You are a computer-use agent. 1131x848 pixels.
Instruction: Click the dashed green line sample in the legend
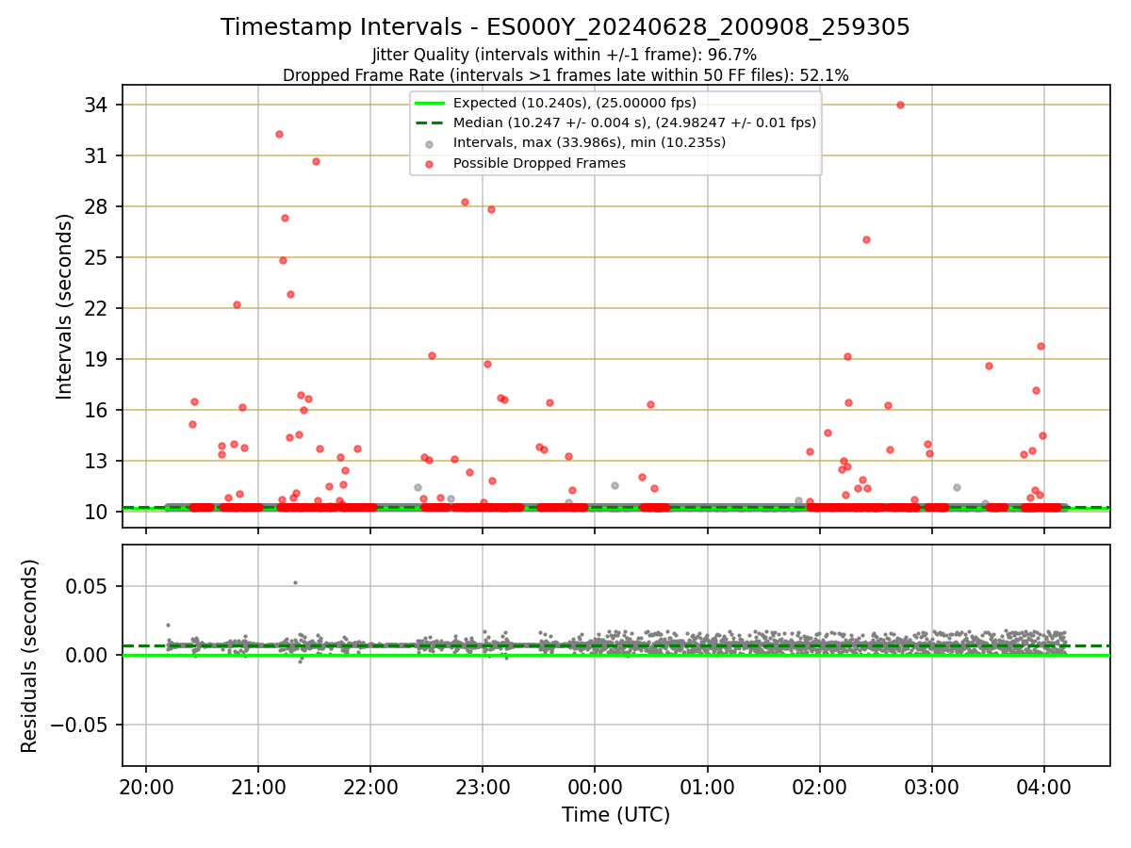coord(430,123)
